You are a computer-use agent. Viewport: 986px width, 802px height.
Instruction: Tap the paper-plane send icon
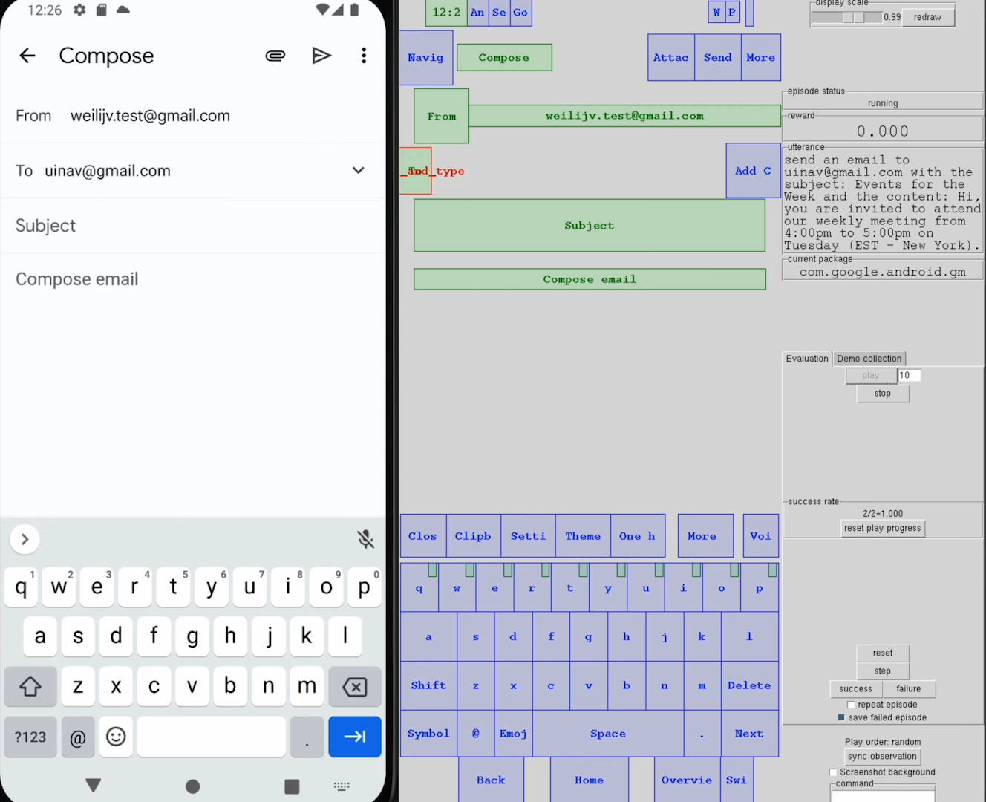click(x=321, y=56)
